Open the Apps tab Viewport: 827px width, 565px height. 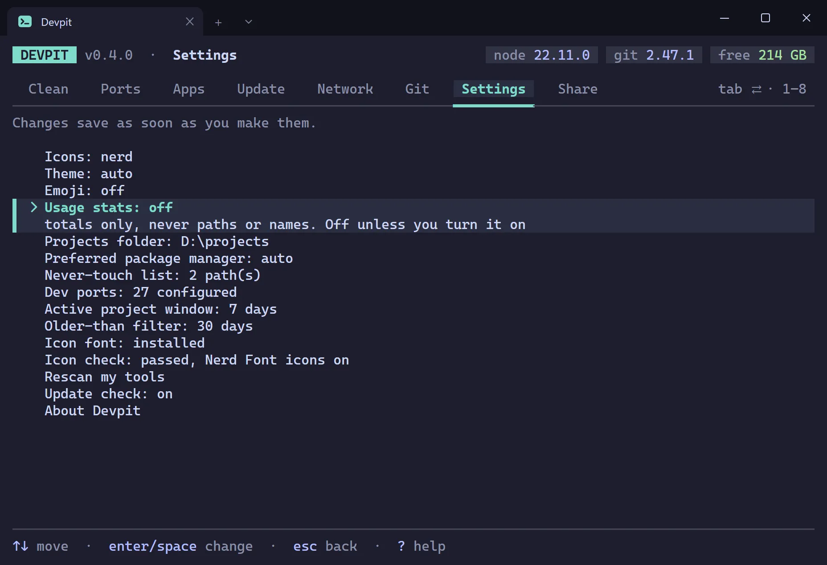[x=189, y=89]
